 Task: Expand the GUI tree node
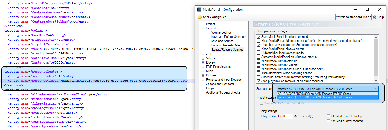pyautogui.click(x=203, y=54)
